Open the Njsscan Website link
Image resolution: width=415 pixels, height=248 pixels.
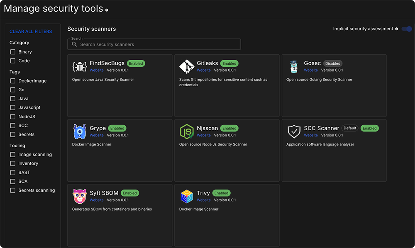(x=204, y=135)
